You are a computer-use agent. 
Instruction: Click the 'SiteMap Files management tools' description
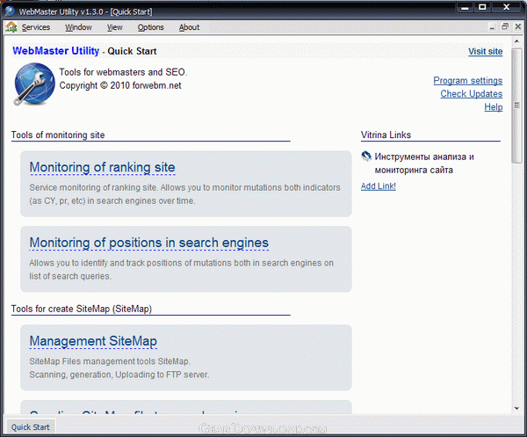pyautogui.click(x=119, y=368)
